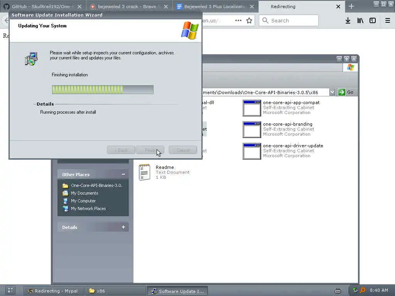Maximize the x86 Explorer window

[x=347, y=59]
